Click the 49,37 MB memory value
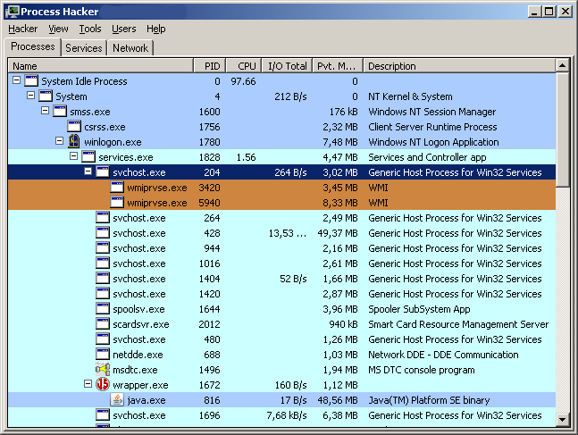This screenshot has height=435, width=578. tap(338, 233)
